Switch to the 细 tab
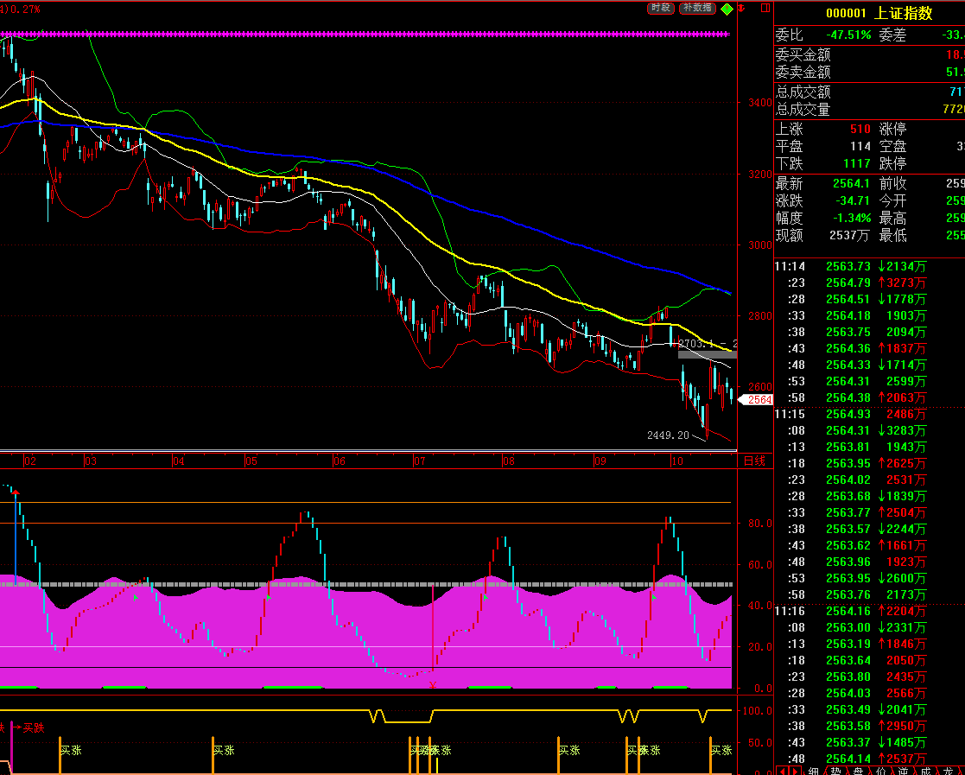 click(813, 771)
